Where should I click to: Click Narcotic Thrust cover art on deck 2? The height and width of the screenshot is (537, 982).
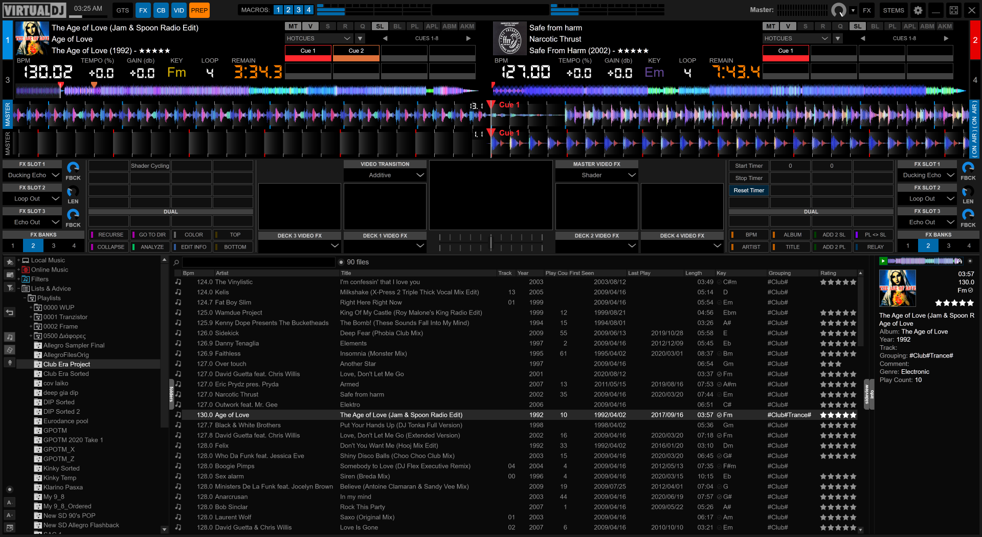(x=509, y=38)
